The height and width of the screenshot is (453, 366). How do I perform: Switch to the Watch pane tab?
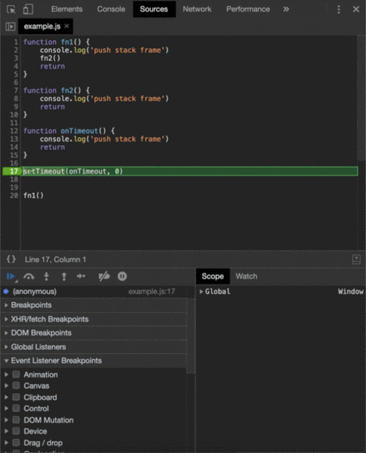pyautogui.click(x=246, y=276)
